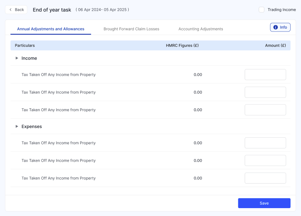Open the Brought Forward Claim Losses tab
301x216 pixels.
[x=131, y=29]
